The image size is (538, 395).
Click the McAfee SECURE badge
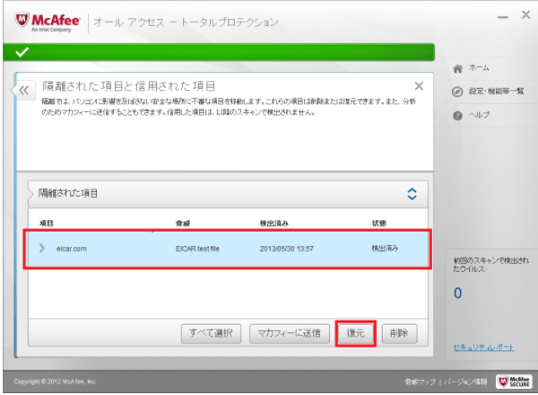515,382
